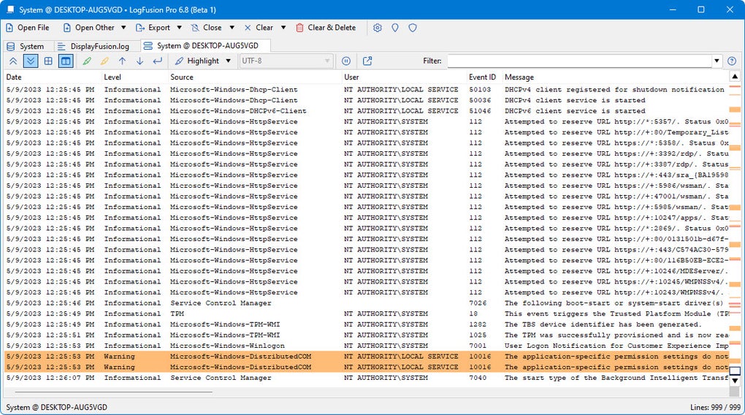This screenshot has width=745, height=415.
Task: Select the Microsoft-Windows-DHCPv6-Client row
Action: (x=366, y=111)
